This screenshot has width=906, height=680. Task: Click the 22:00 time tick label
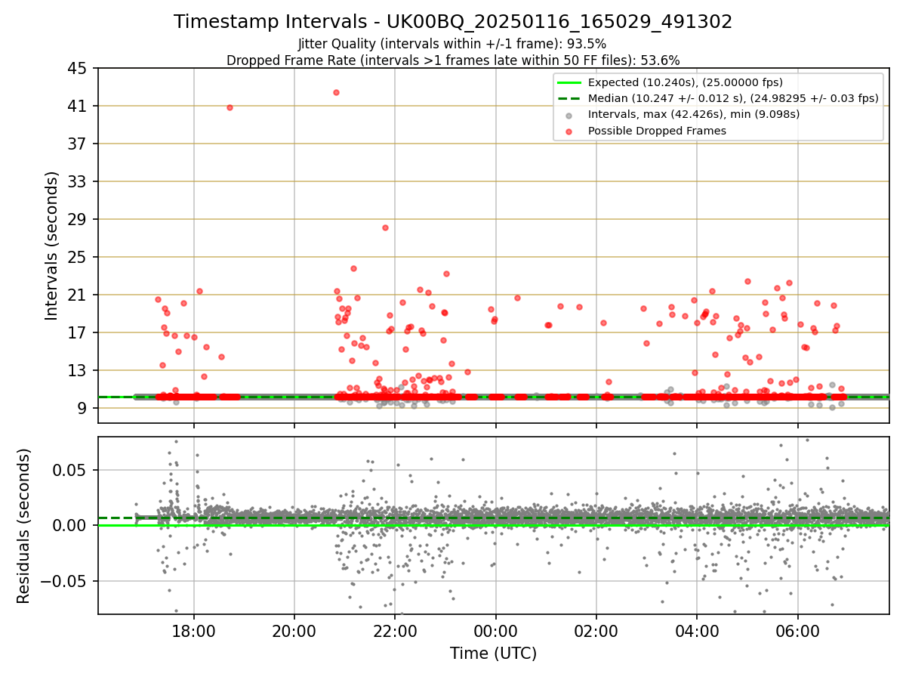(395, 631)
